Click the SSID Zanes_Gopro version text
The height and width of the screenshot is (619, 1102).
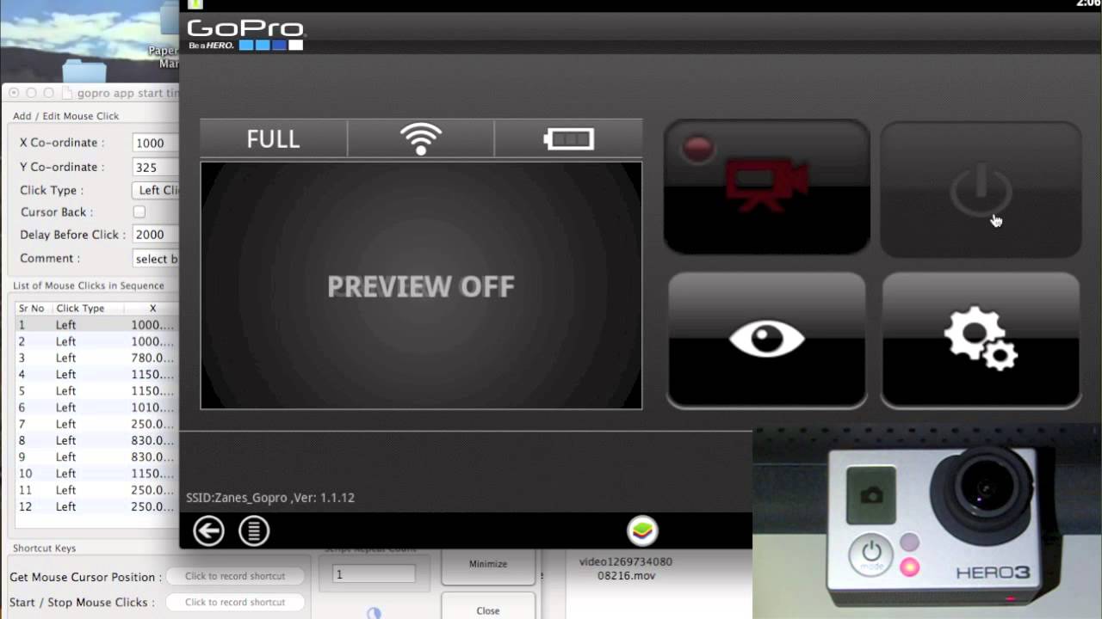click(270, 497)
